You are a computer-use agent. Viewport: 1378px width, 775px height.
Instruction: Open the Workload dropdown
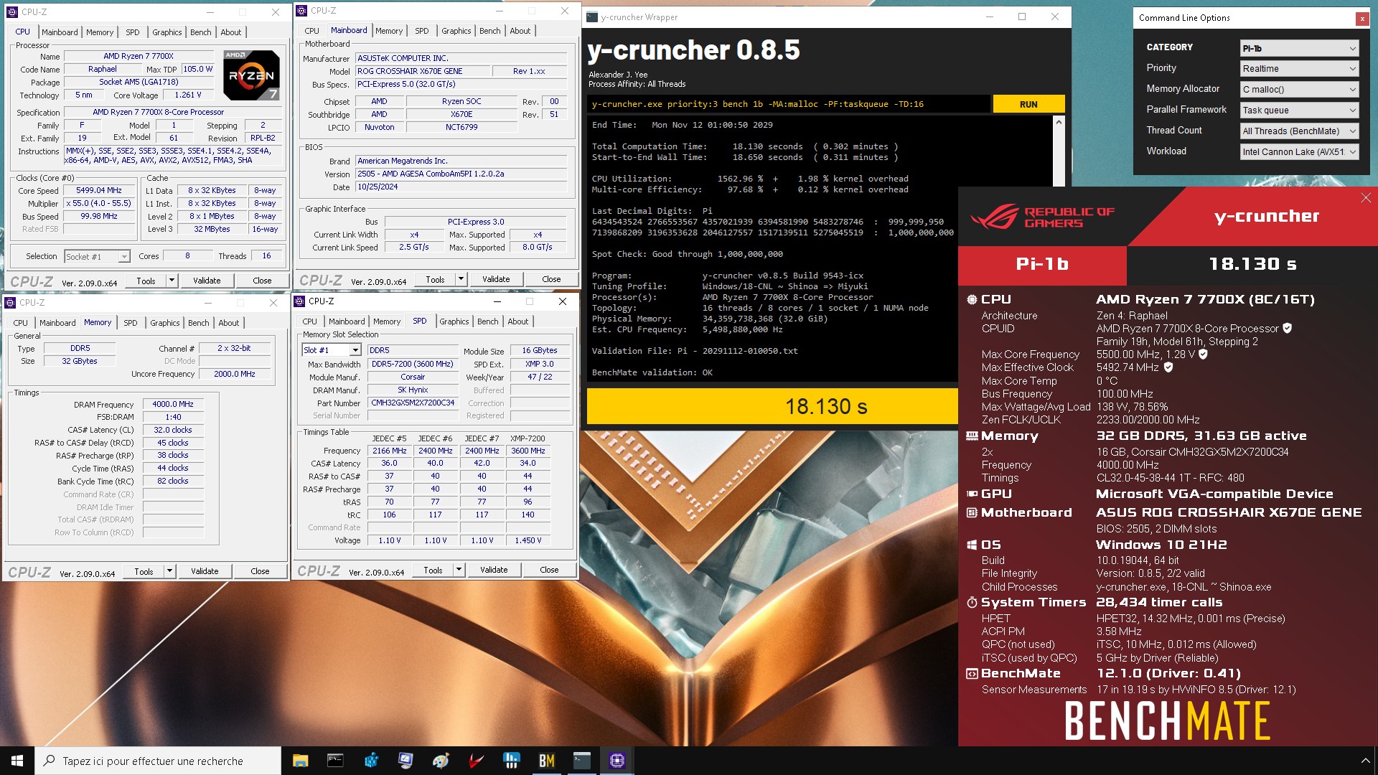click(x=1299, y=152)
